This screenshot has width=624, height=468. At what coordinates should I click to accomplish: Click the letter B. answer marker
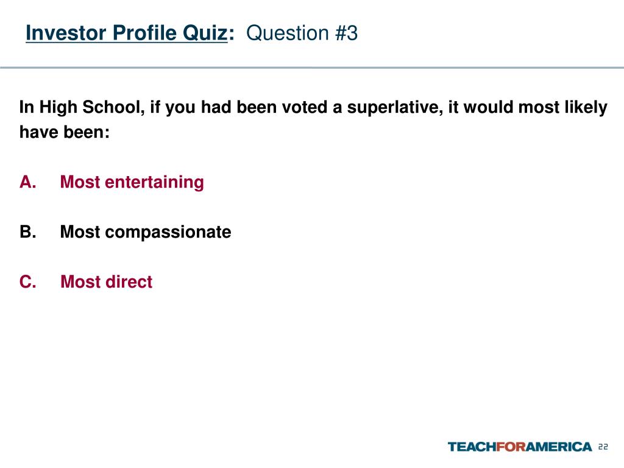(x=28, y=232)
